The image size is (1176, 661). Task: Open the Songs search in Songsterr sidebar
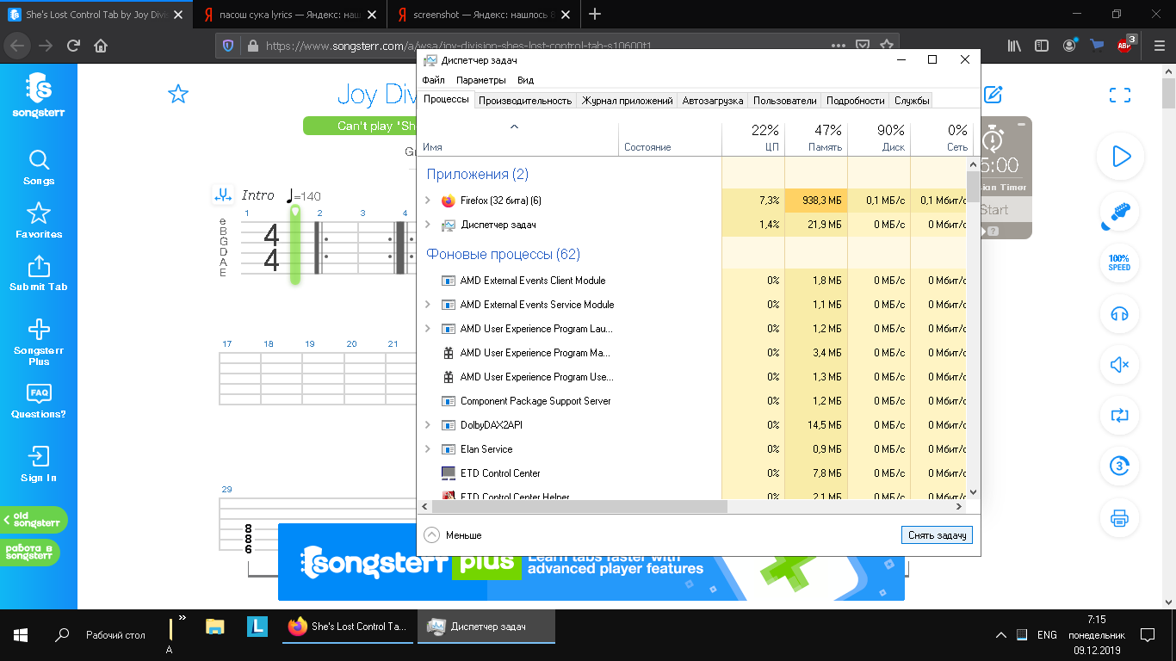[x=39, y=168]
